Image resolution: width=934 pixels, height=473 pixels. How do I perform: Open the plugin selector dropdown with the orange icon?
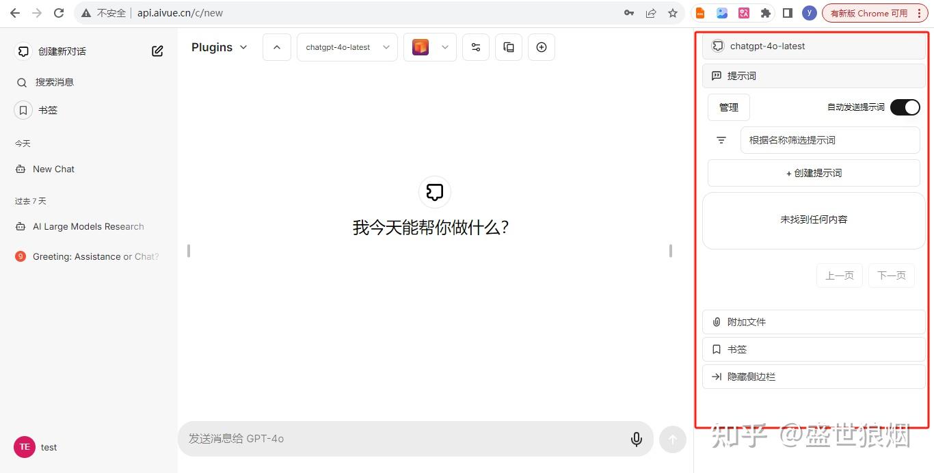(430, 47)
